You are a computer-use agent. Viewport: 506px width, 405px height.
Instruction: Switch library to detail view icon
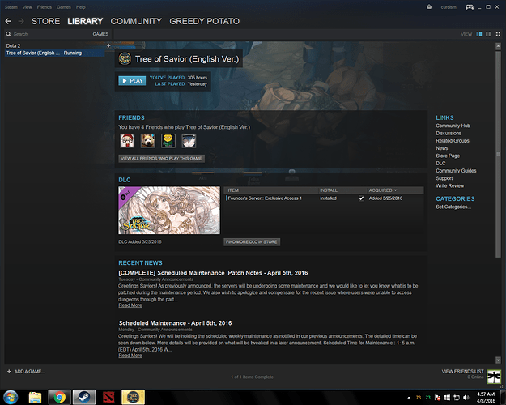(479, 34)
